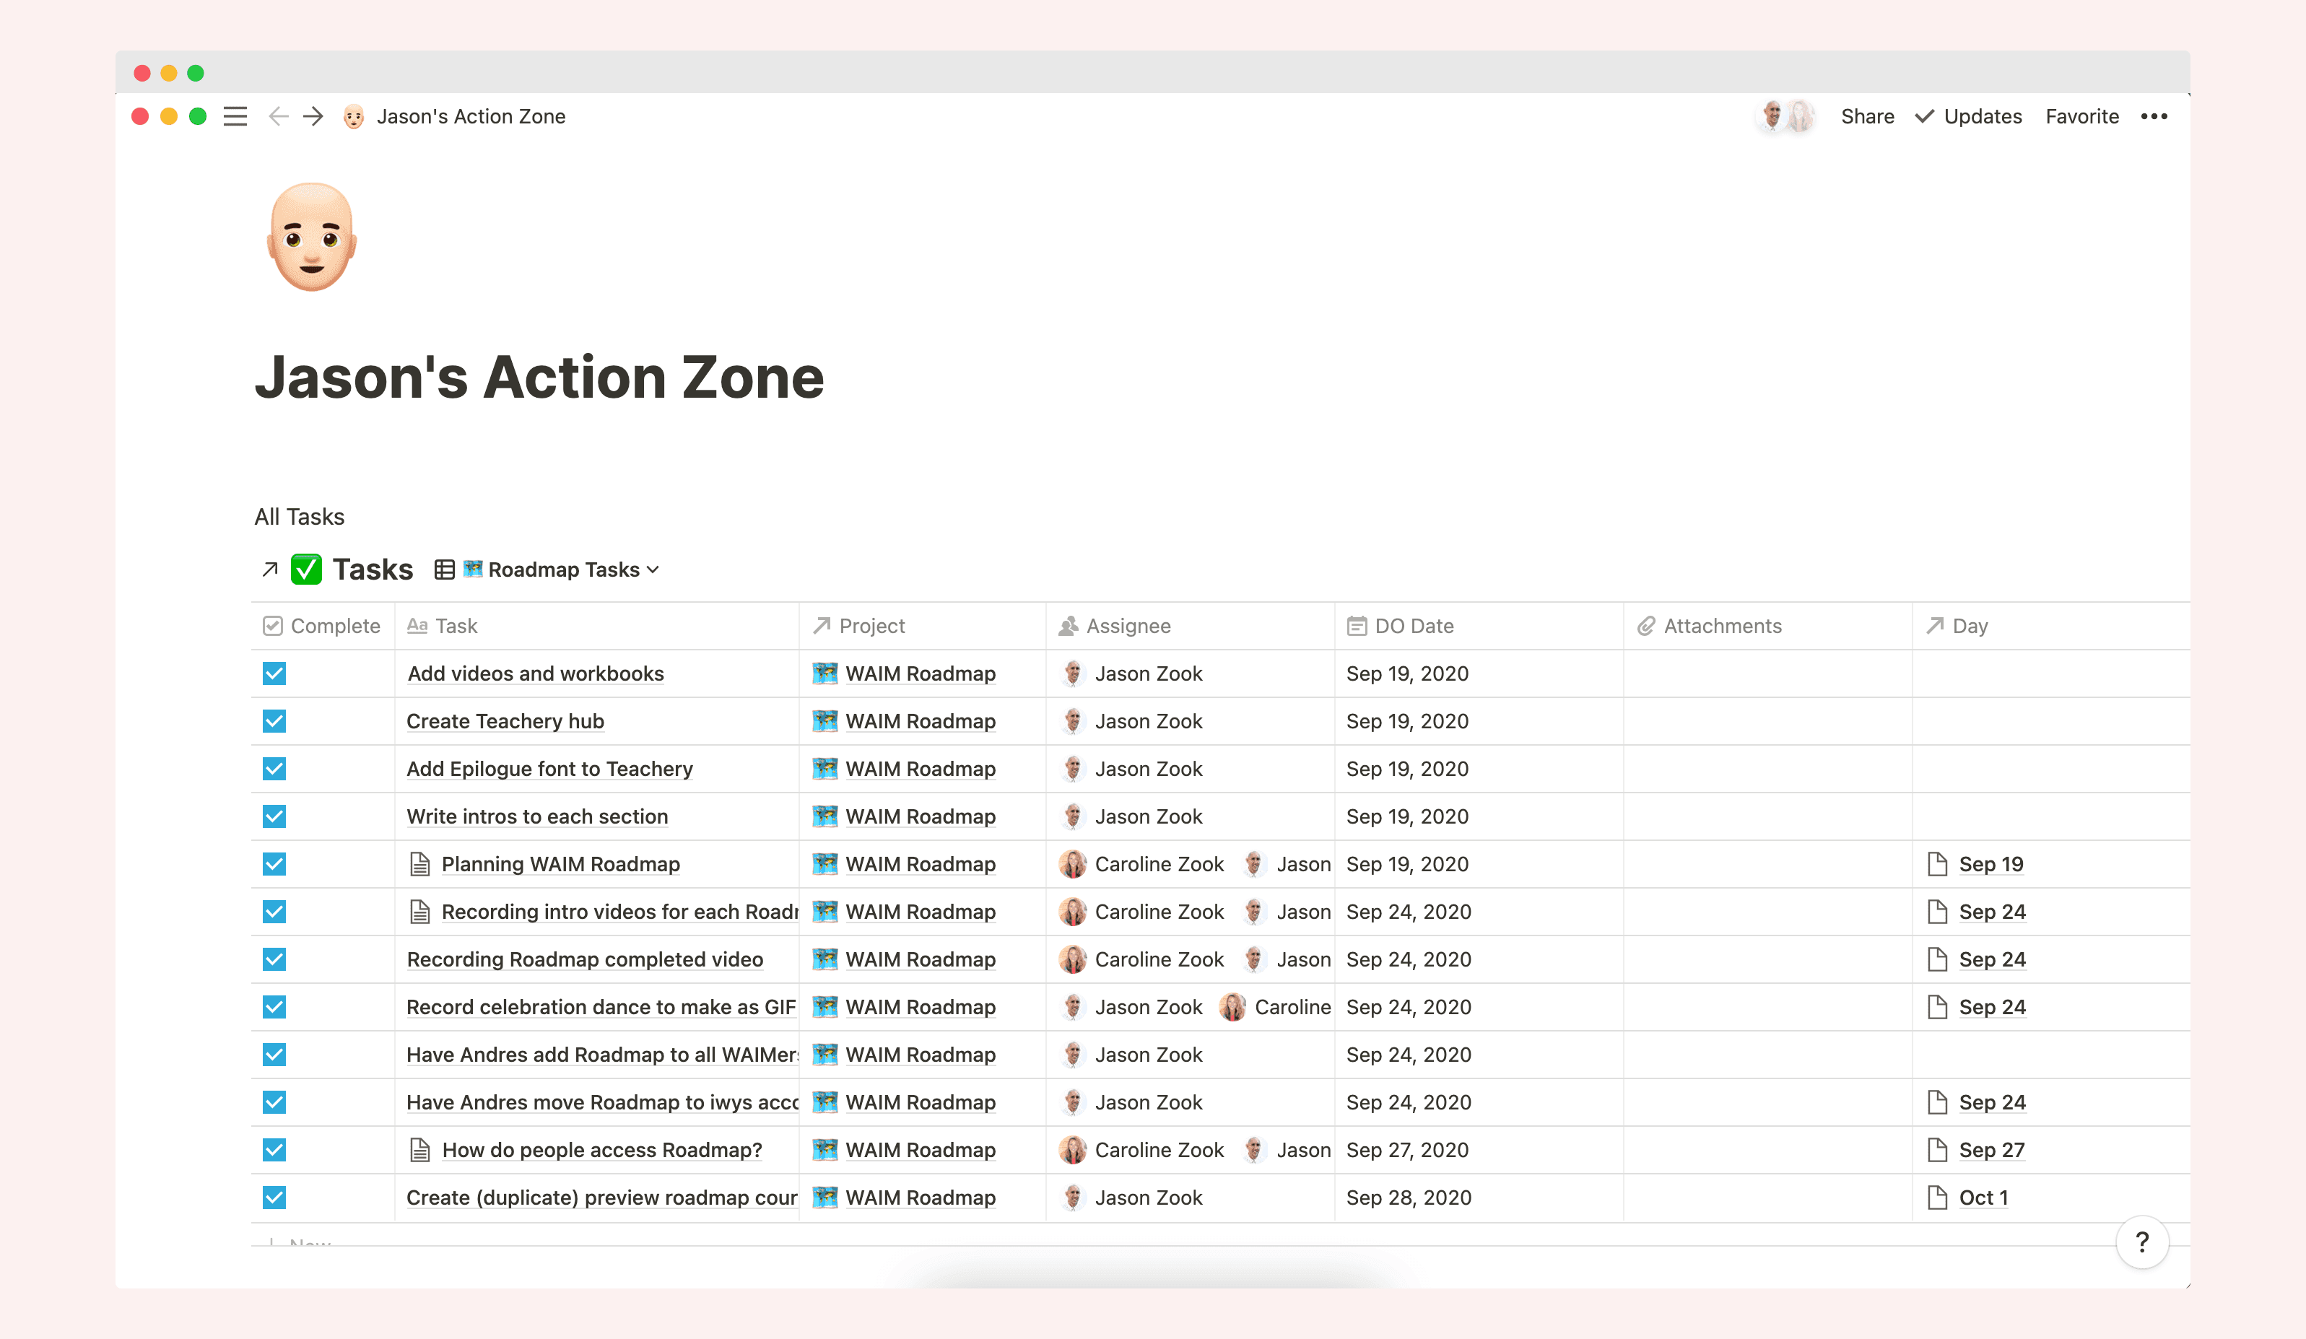Click Jason Zook's avatar on Add videos row
Viewport: 2306px width, 1339px height.
pos(1072,673)
